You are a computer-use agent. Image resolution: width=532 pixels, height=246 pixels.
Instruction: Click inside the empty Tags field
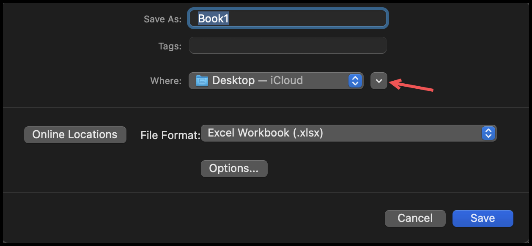point(288,45)
